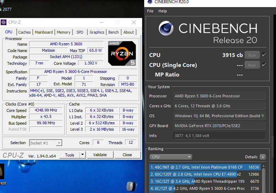The image size is (276, 193).
Task: Select ranking row Intel Xeon Platinum 8168
Action: [205, 167]
